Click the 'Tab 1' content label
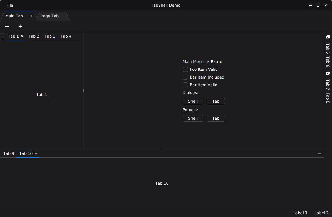 click(x=41, y=95)
